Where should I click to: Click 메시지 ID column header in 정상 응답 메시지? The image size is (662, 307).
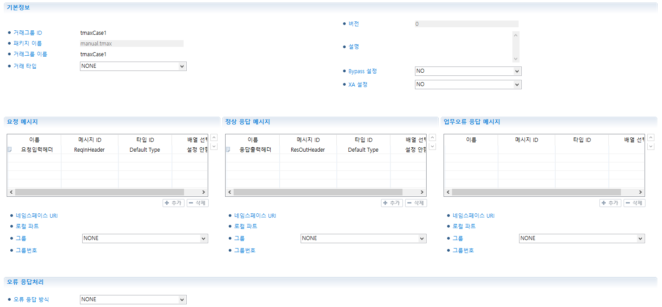pos(308,140)
